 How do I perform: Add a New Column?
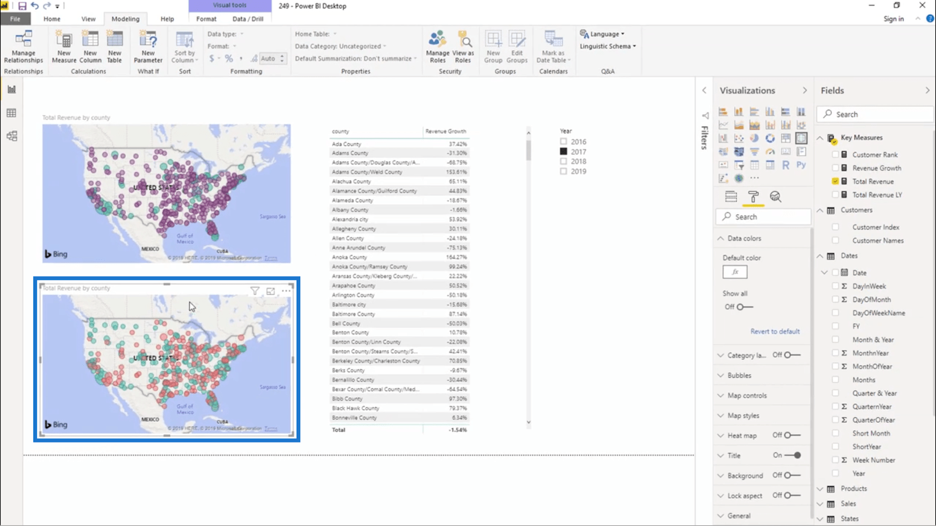(x=90, y=47)
